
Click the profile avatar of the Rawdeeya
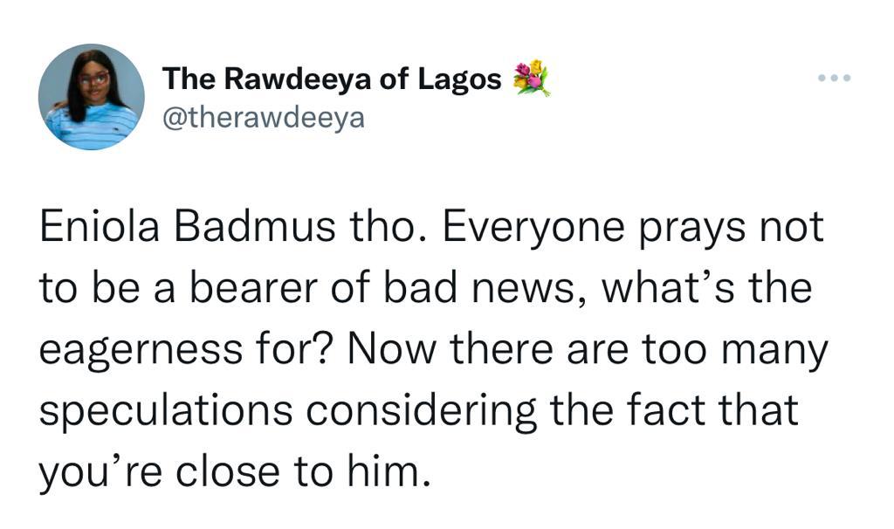(92, 97)
